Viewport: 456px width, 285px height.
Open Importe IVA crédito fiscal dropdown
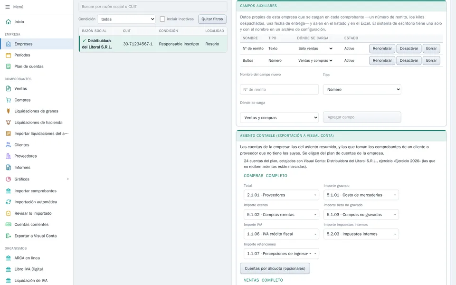281,234
